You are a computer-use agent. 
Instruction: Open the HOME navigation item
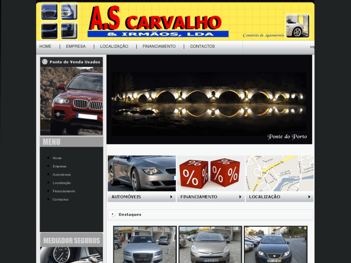pyautogui.click(x=45, y=46)
